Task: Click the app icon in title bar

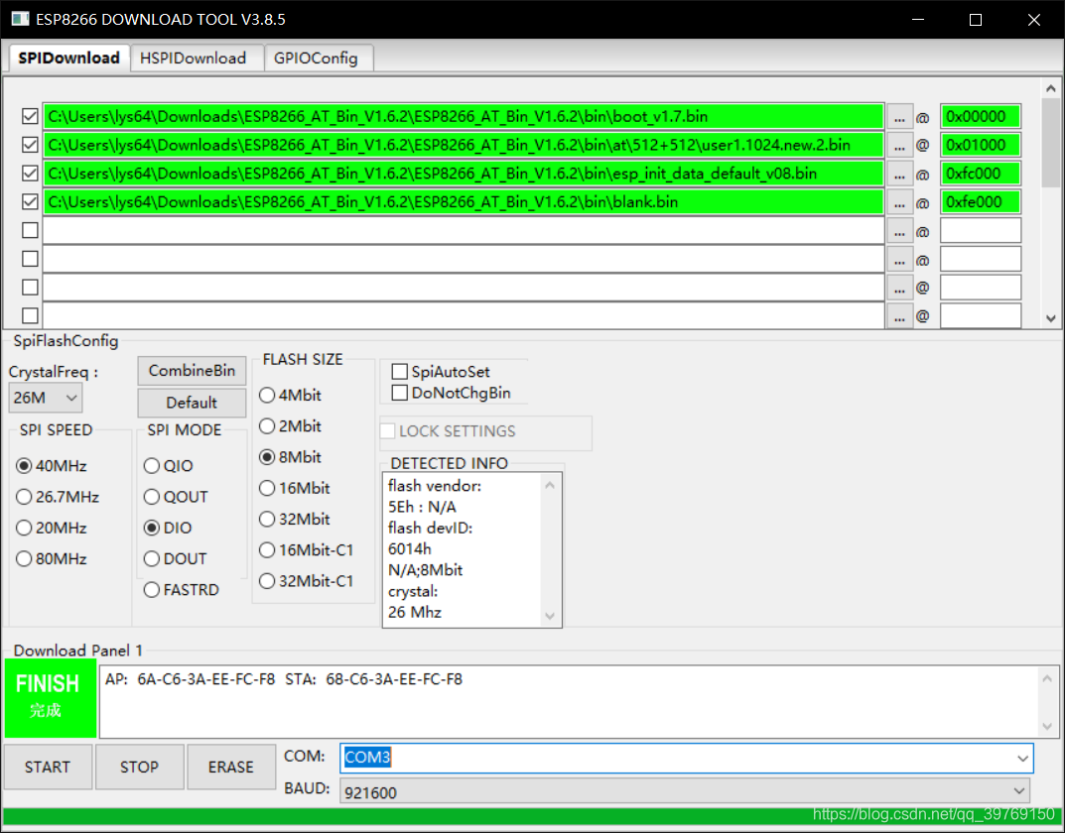Action: 20,19
